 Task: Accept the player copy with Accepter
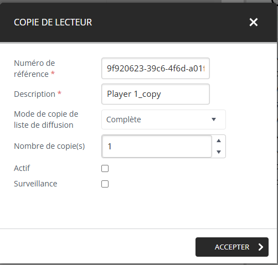click(232, 247)
